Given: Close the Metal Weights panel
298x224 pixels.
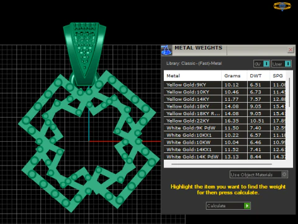Looking at the screenshot, I should click(291, 50).
